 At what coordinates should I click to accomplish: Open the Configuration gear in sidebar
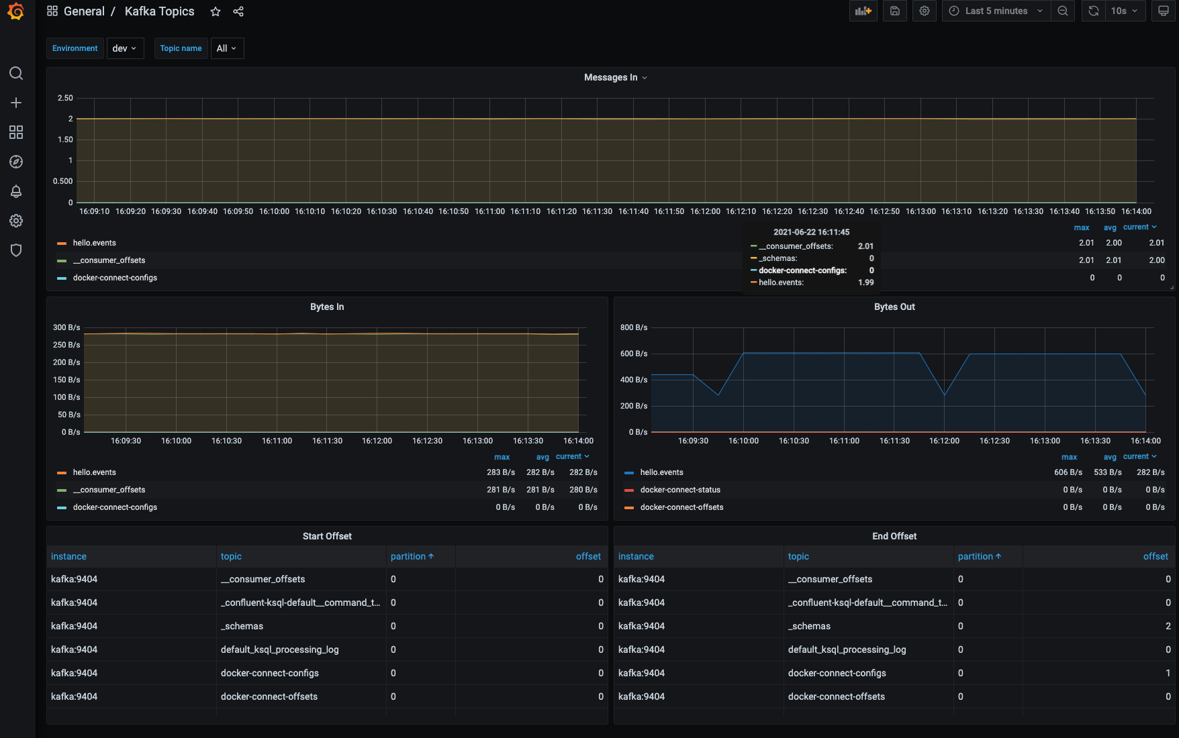16,221
